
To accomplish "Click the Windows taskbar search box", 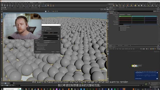I will pyautogui.click(x=12, y=89).
